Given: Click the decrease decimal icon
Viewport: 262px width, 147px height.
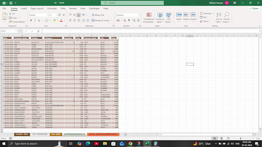Looking at the screenshot, I should (138, 20).
